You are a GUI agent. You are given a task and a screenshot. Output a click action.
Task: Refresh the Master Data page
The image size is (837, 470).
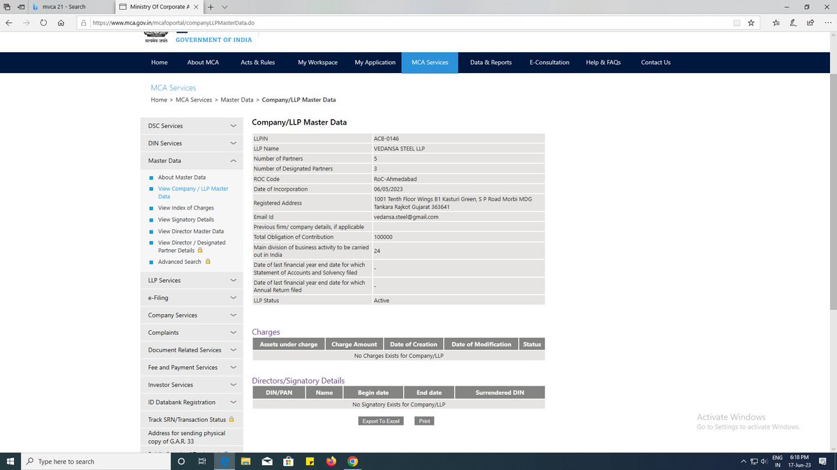pos(43,22)
